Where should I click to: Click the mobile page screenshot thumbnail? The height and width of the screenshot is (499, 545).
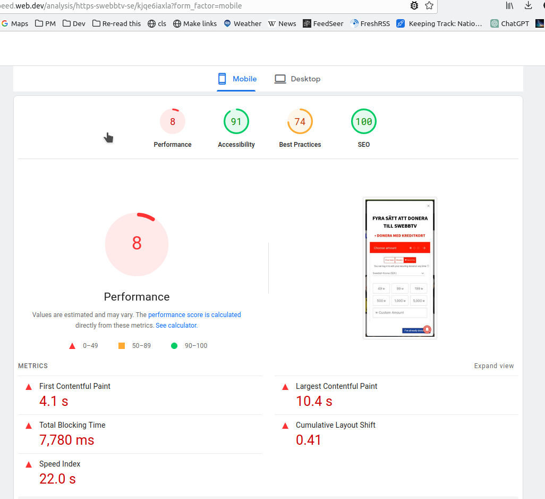[399, 268]
